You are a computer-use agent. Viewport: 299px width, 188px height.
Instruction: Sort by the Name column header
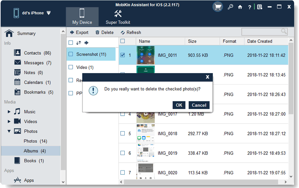tap(160, 41)
